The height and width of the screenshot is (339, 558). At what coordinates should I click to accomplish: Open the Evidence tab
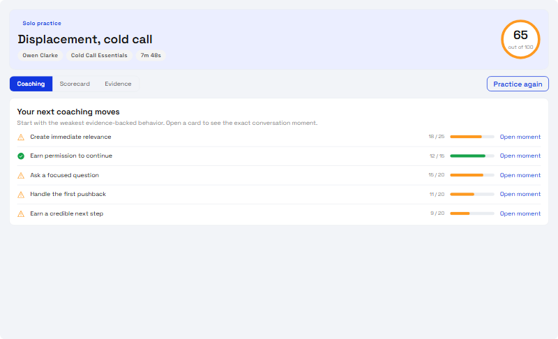118,84
